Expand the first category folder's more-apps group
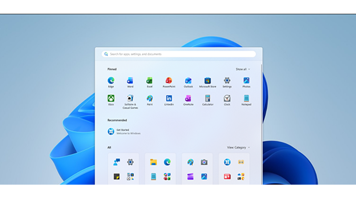Viewport: 356px width, 198px height. click(130, 177)
